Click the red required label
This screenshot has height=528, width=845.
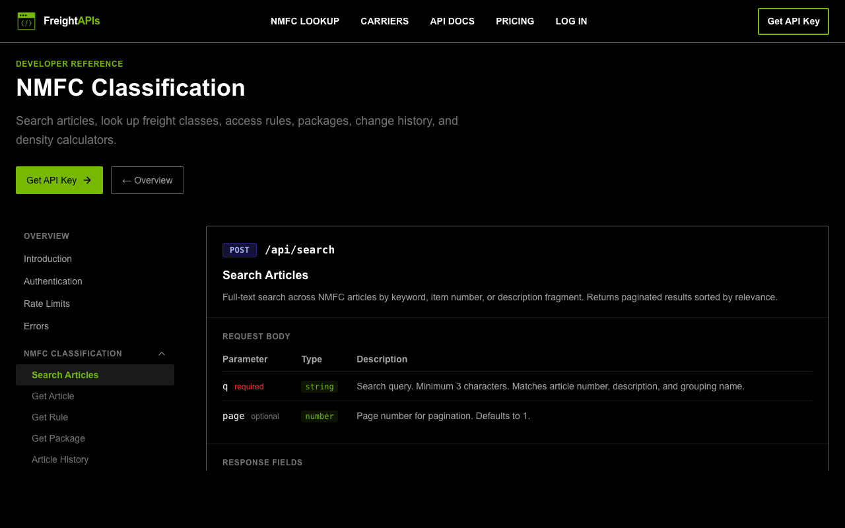tap(249, 387)
